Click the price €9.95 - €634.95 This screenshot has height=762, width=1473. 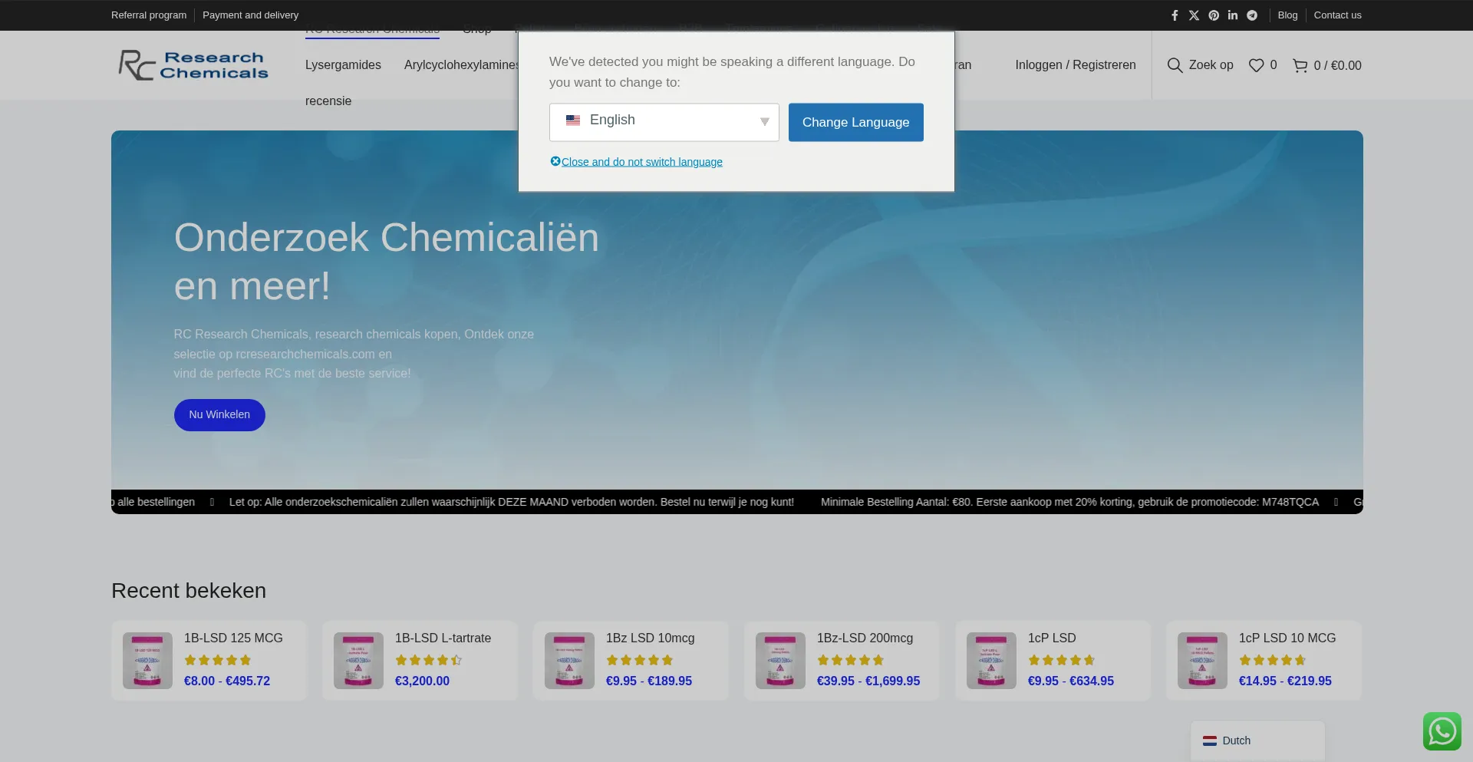click(x=1071, y=681)
